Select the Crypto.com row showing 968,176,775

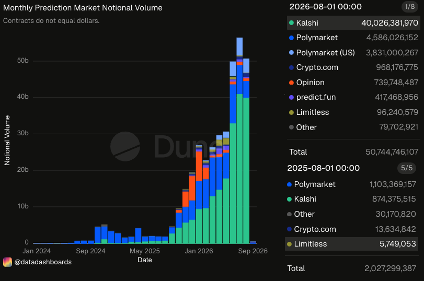click(x=353, y=67)
